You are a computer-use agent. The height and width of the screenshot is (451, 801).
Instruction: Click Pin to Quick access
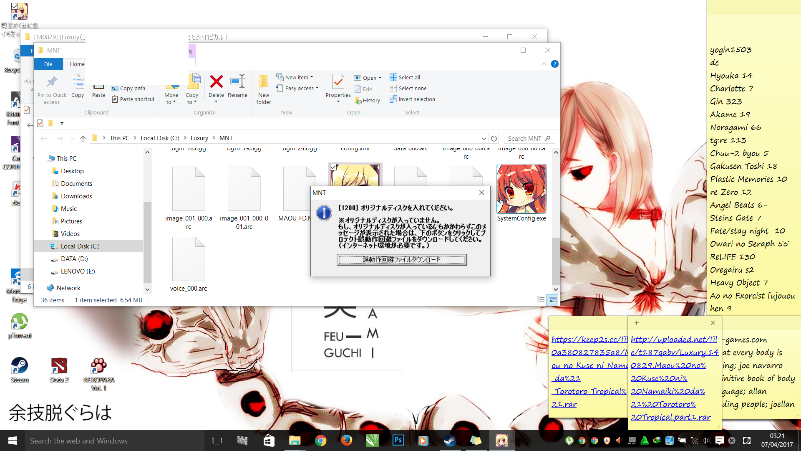pos(52,89)
